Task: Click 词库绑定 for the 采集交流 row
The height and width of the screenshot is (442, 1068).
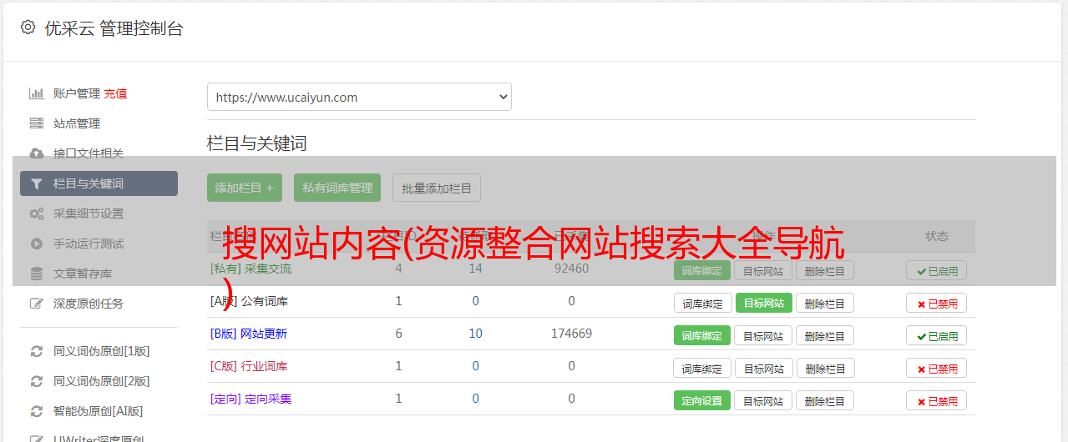Action: tap(702, 270)
